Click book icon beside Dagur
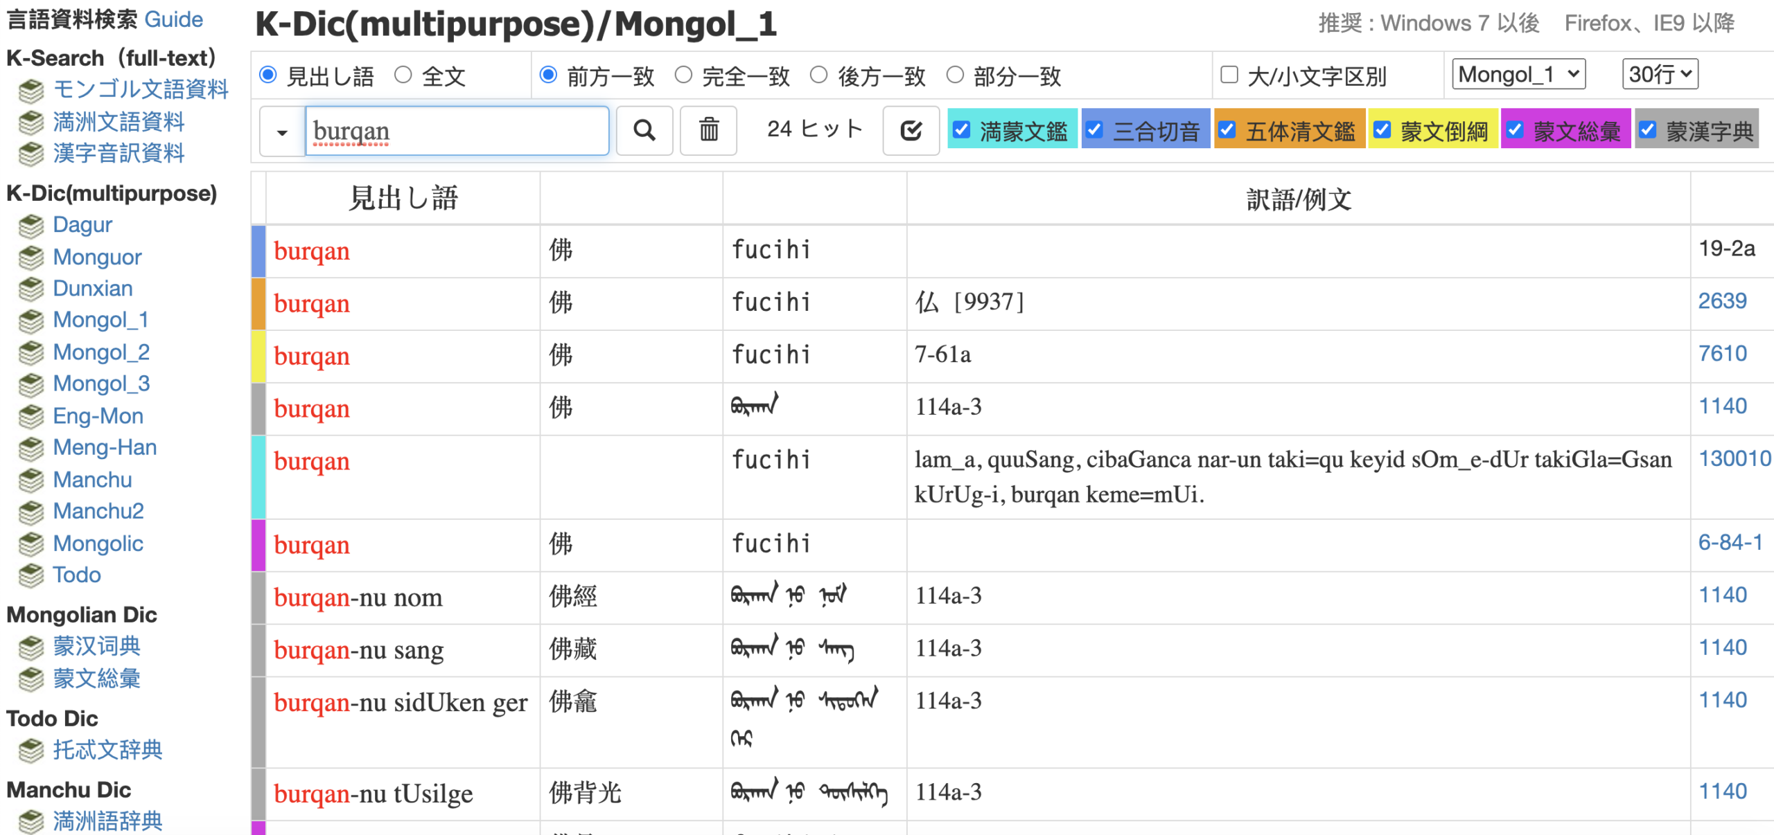This screenshot has width=1774, height=835. coord(31,226)
